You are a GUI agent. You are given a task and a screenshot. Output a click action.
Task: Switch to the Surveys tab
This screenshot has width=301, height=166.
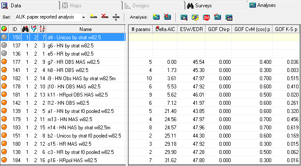pyautogui.click(x=216, y=5)
